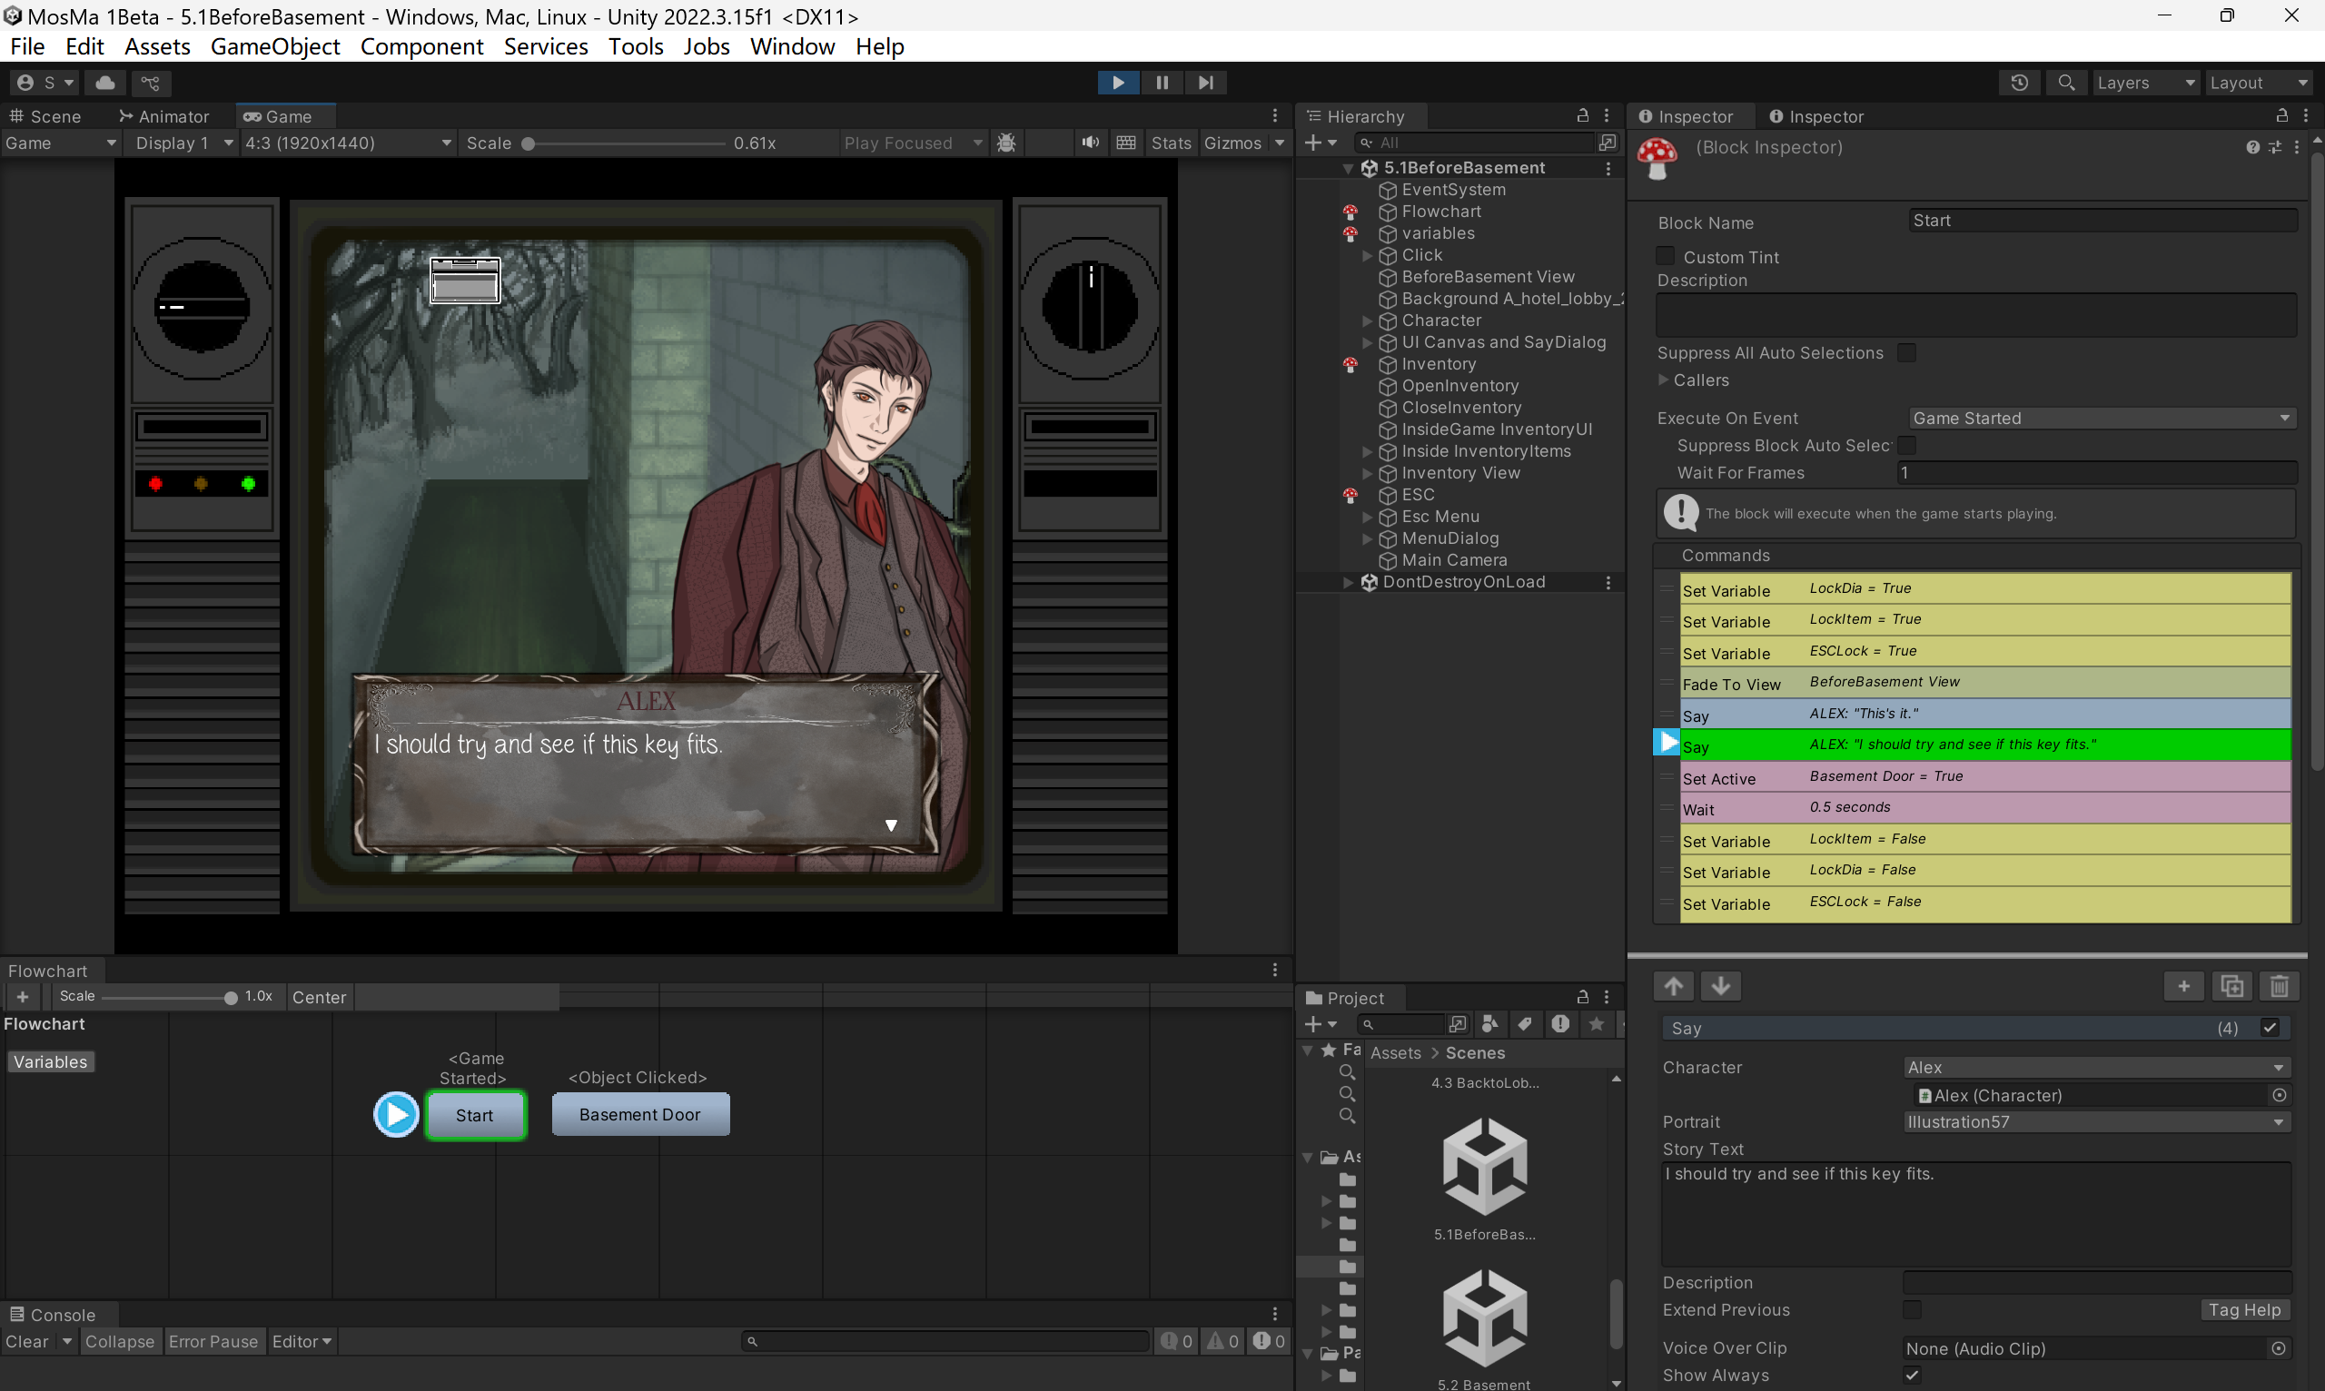
Task: Select the second Inspector tab
Action: (x=1815, y=116)
